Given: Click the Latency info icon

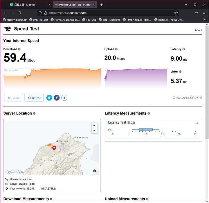Looking at the screenshot, I should click(183, 49).
